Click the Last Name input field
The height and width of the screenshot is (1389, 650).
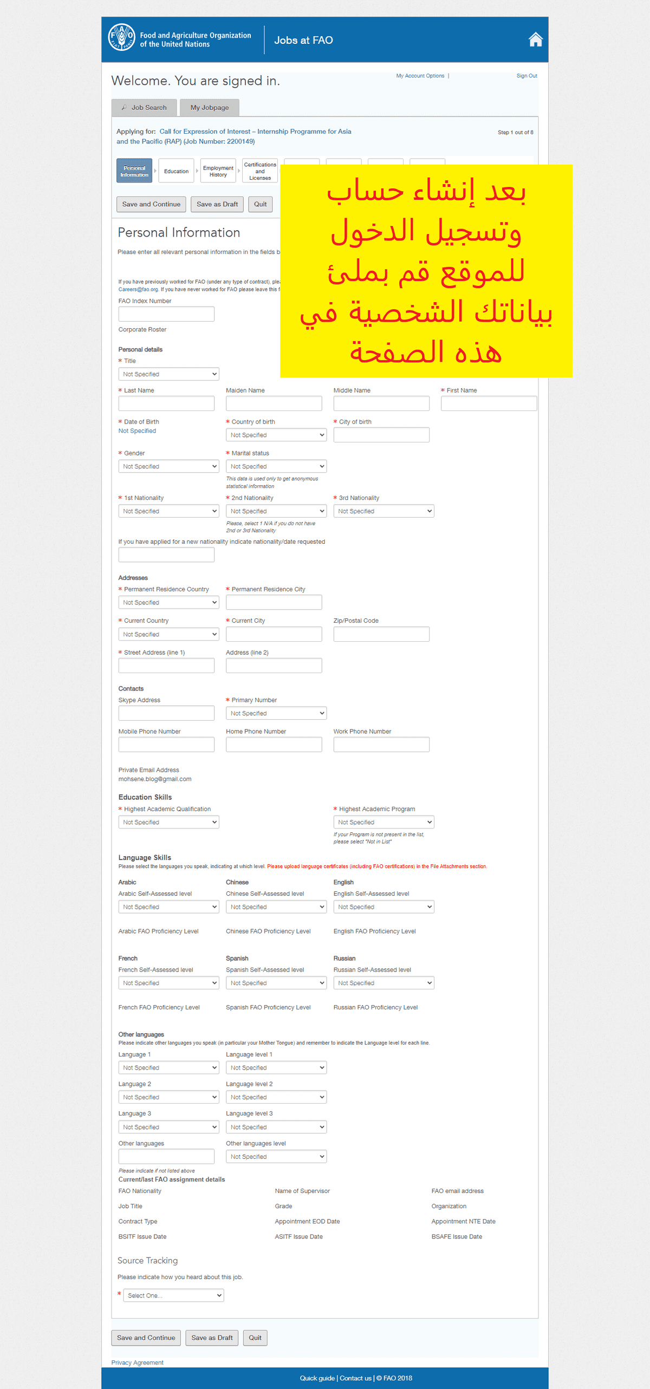click(166, 403)
